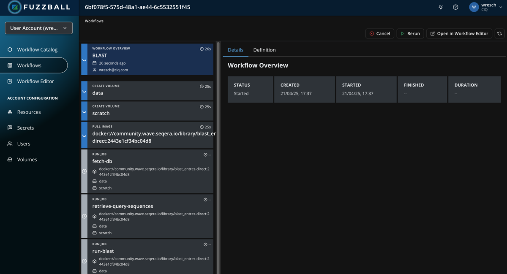Click the Cancel workflow button
Viewport: 507px width, 274px height.
(x=379, y=33)
